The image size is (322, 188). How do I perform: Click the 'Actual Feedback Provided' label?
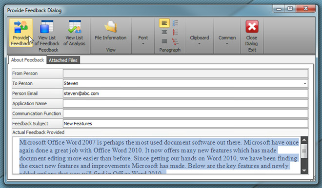(x=39, y=132)
